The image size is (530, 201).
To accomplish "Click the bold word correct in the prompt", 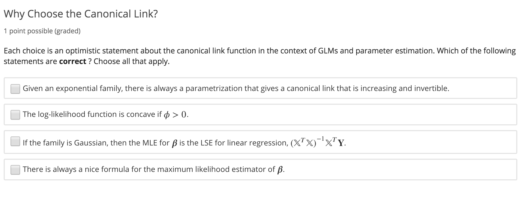I will (73, 61).
